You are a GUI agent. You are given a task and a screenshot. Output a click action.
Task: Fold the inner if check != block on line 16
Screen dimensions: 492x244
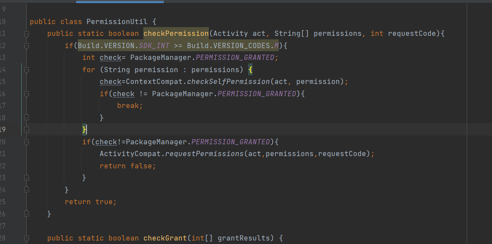(x=27, y=94)
